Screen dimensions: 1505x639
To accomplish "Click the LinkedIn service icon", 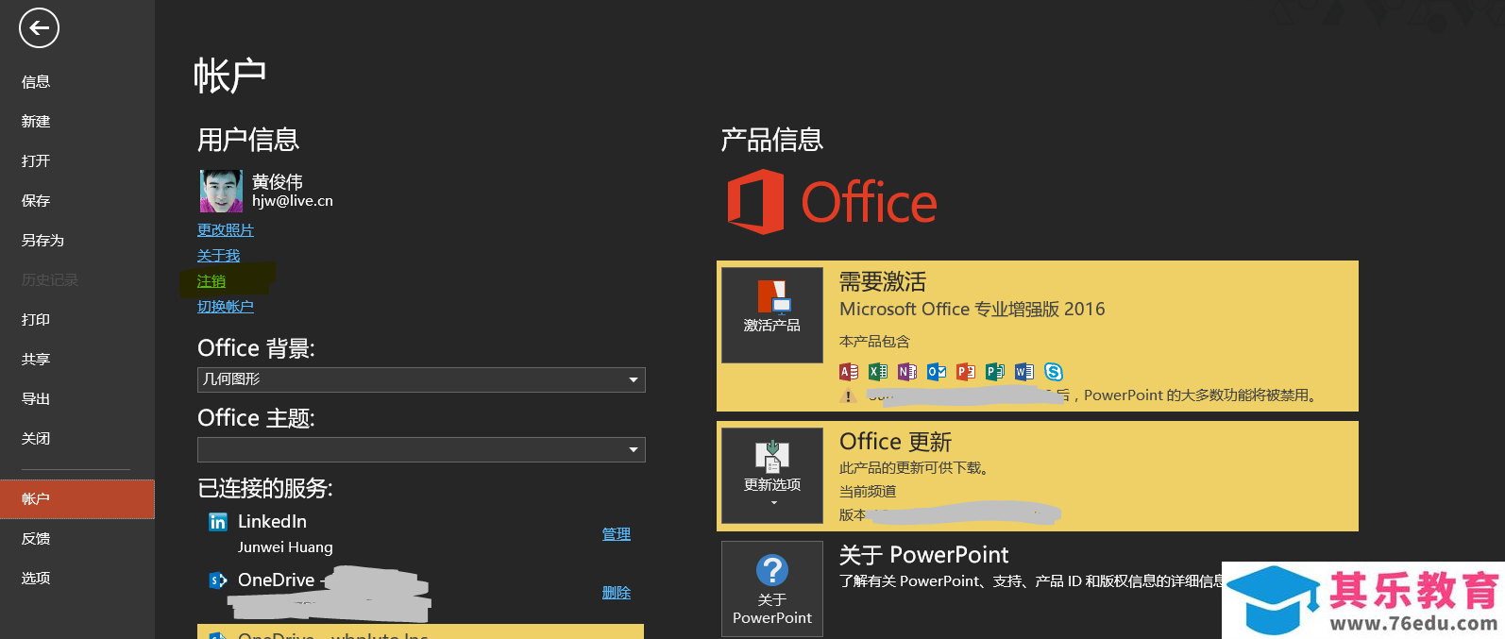I will click(x=218, y=522).
